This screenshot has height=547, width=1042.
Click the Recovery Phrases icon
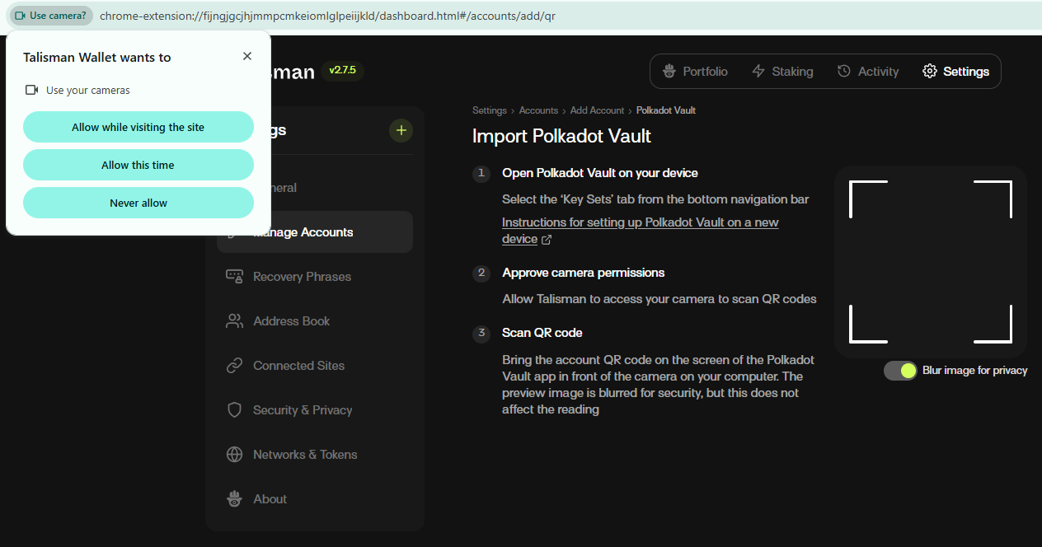coord(234,276)
